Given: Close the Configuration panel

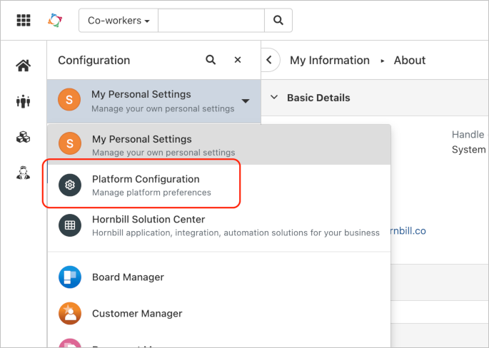Looking at the screenshot, I should 238,61.
